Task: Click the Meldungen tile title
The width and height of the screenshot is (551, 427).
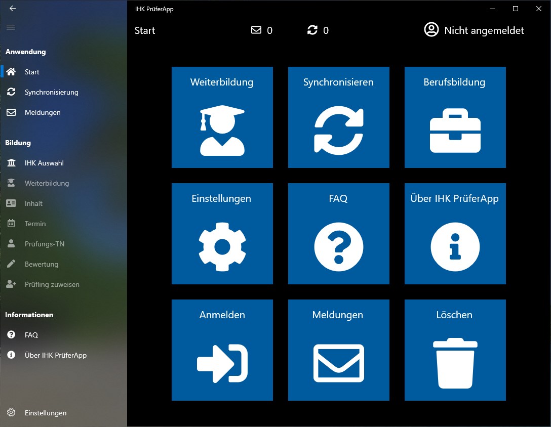Action: 338,315
